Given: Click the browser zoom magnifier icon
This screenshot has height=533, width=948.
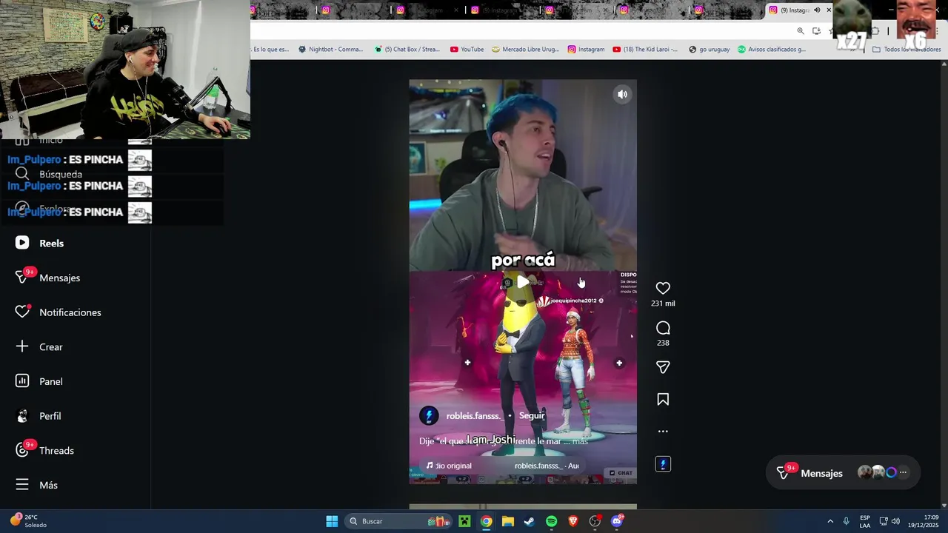Looking at the screenshot, I should coord(801,31).
